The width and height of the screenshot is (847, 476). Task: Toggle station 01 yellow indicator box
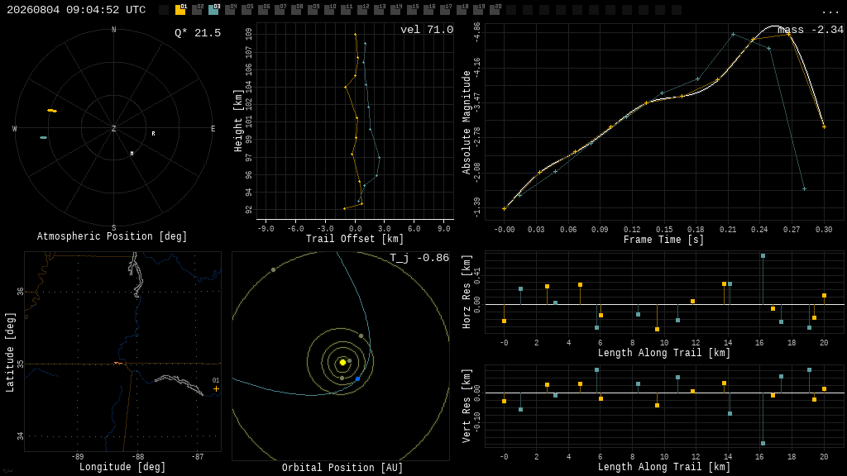(180, 10)
